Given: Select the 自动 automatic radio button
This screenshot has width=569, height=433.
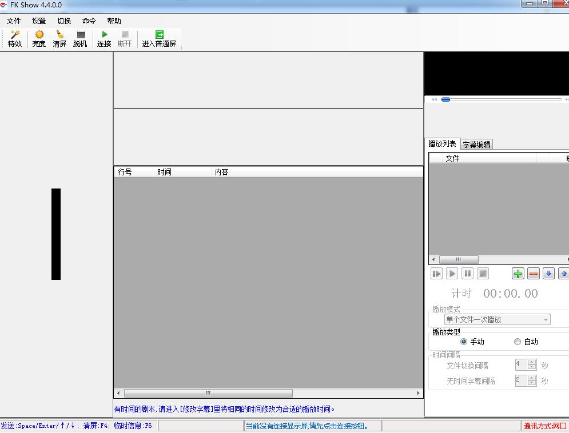Looking at the screenshot, I should (x=518, y=342).
